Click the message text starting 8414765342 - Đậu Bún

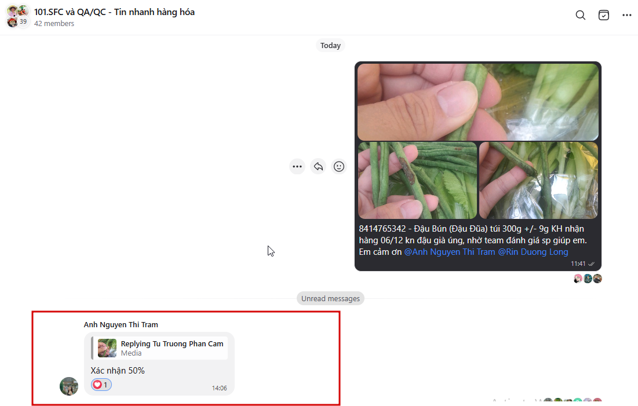473,240
